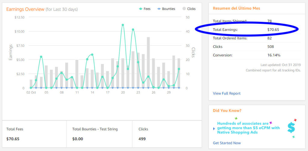This screenshot has height=151, width=308.
Task: Click the Conversion label in the summary
Action: coord(223,55)
